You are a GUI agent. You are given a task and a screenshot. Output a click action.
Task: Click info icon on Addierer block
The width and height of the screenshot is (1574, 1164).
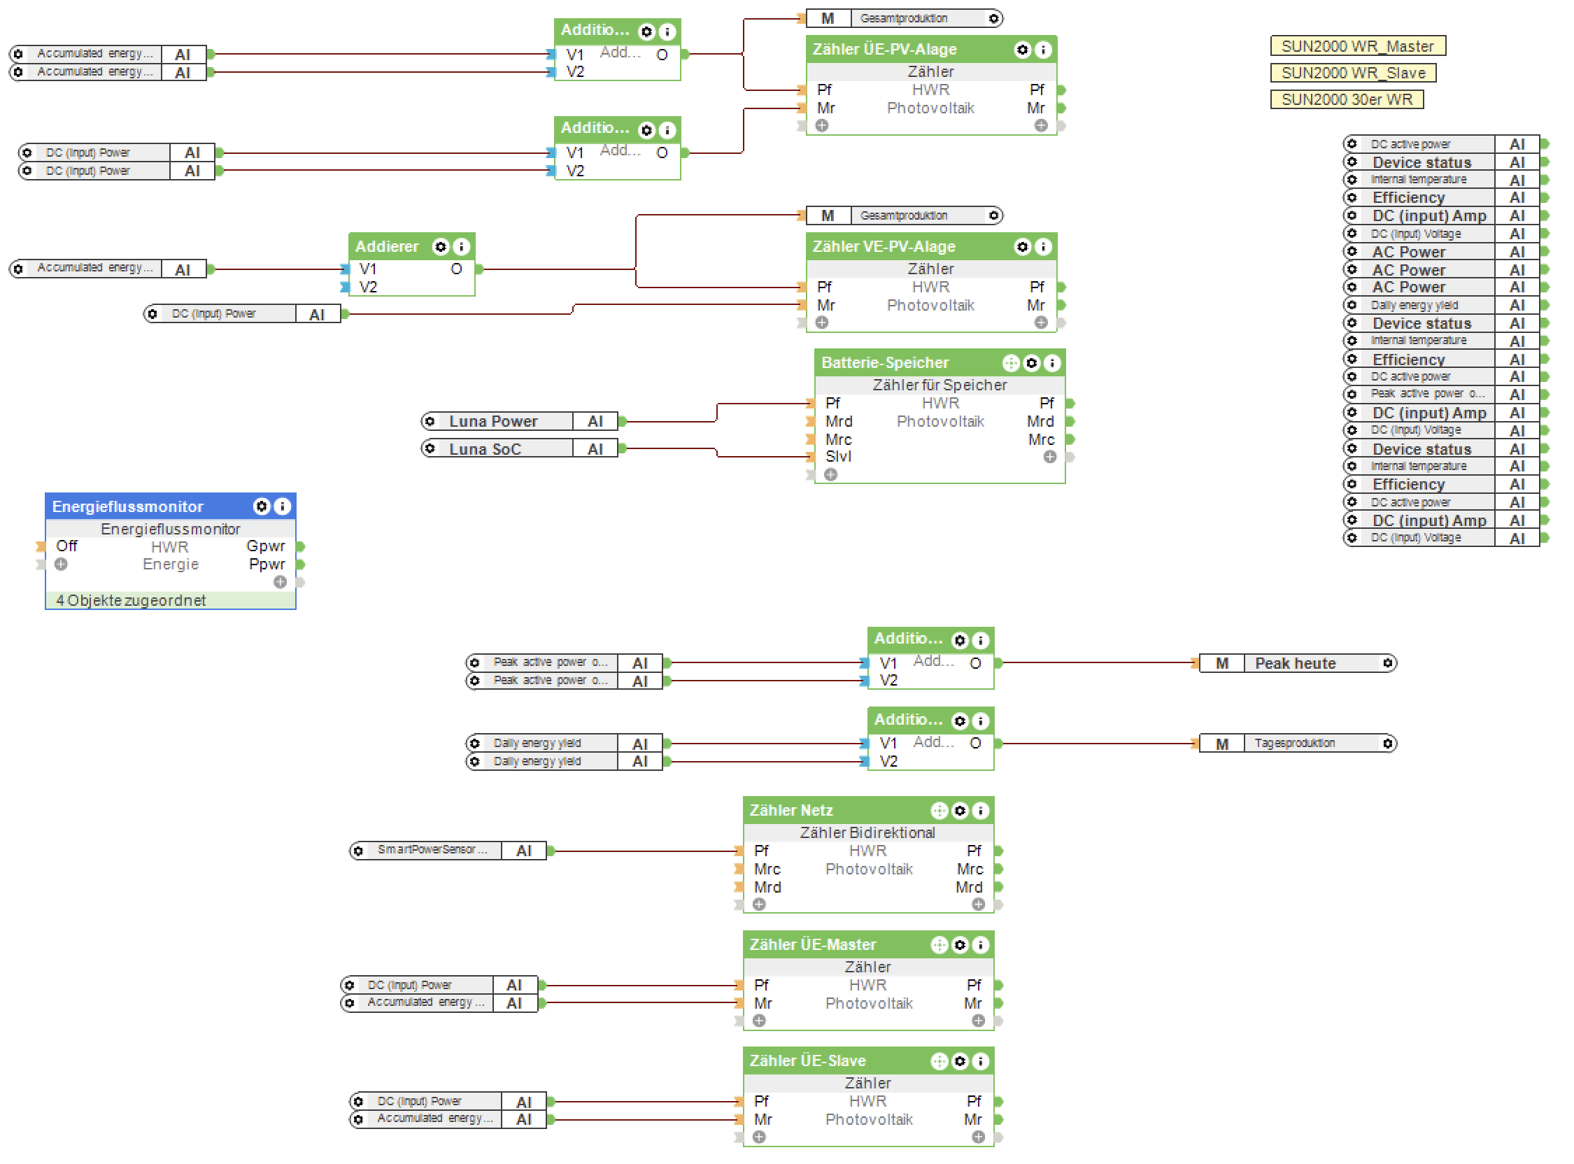461,247
